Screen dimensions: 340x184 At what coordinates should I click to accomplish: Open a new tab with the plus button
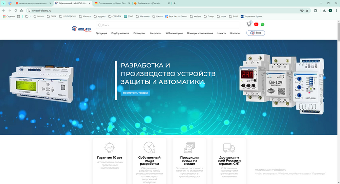pos(174,3)
